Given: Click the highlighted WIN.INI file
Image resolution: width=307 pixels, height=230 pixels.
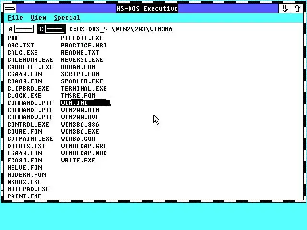Looking at the screenshot, I should pos(85,103).
